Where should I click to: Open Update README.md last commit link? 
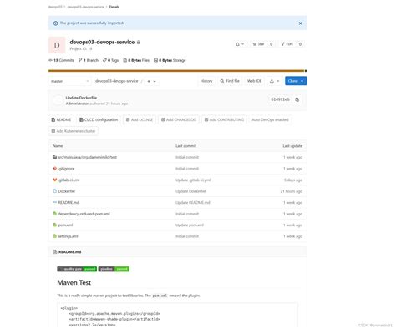pos(193,203)
